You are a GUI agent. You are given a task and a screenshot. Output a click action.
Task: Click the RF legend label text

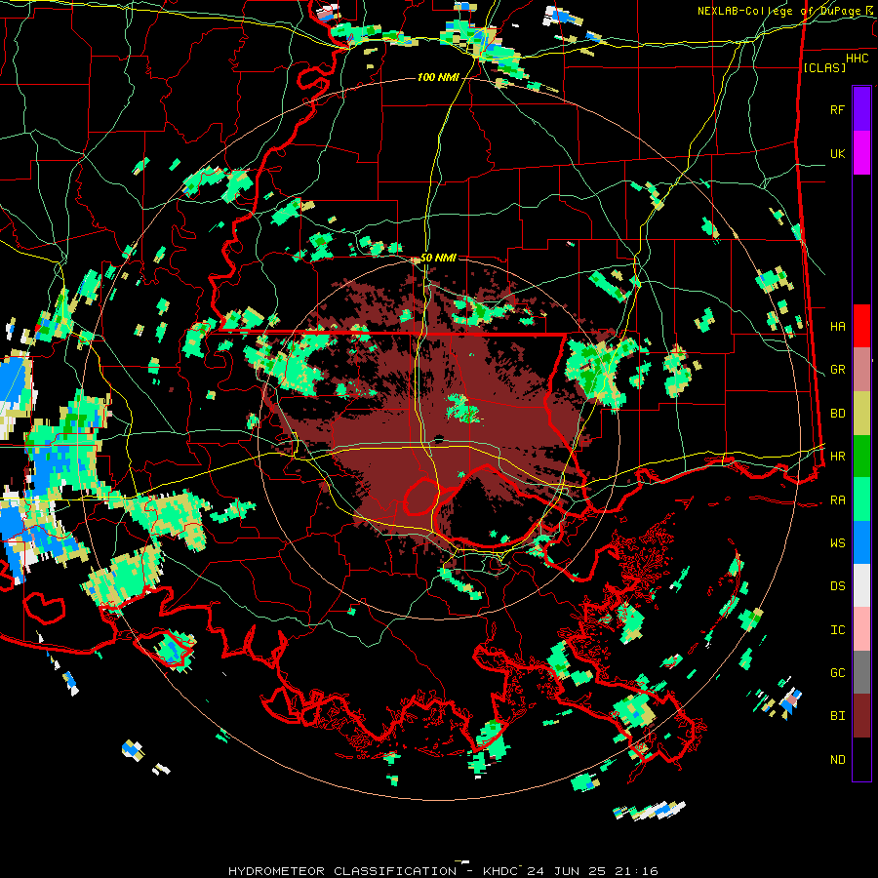[x=837, y=109]
